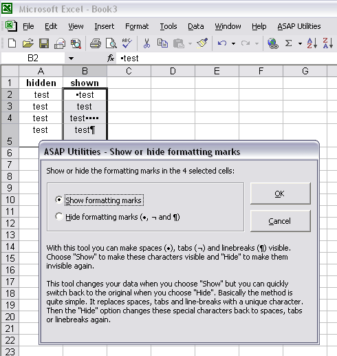Screen dimensions: 337x356
Task: Open the Help menu
Action: 259,26
